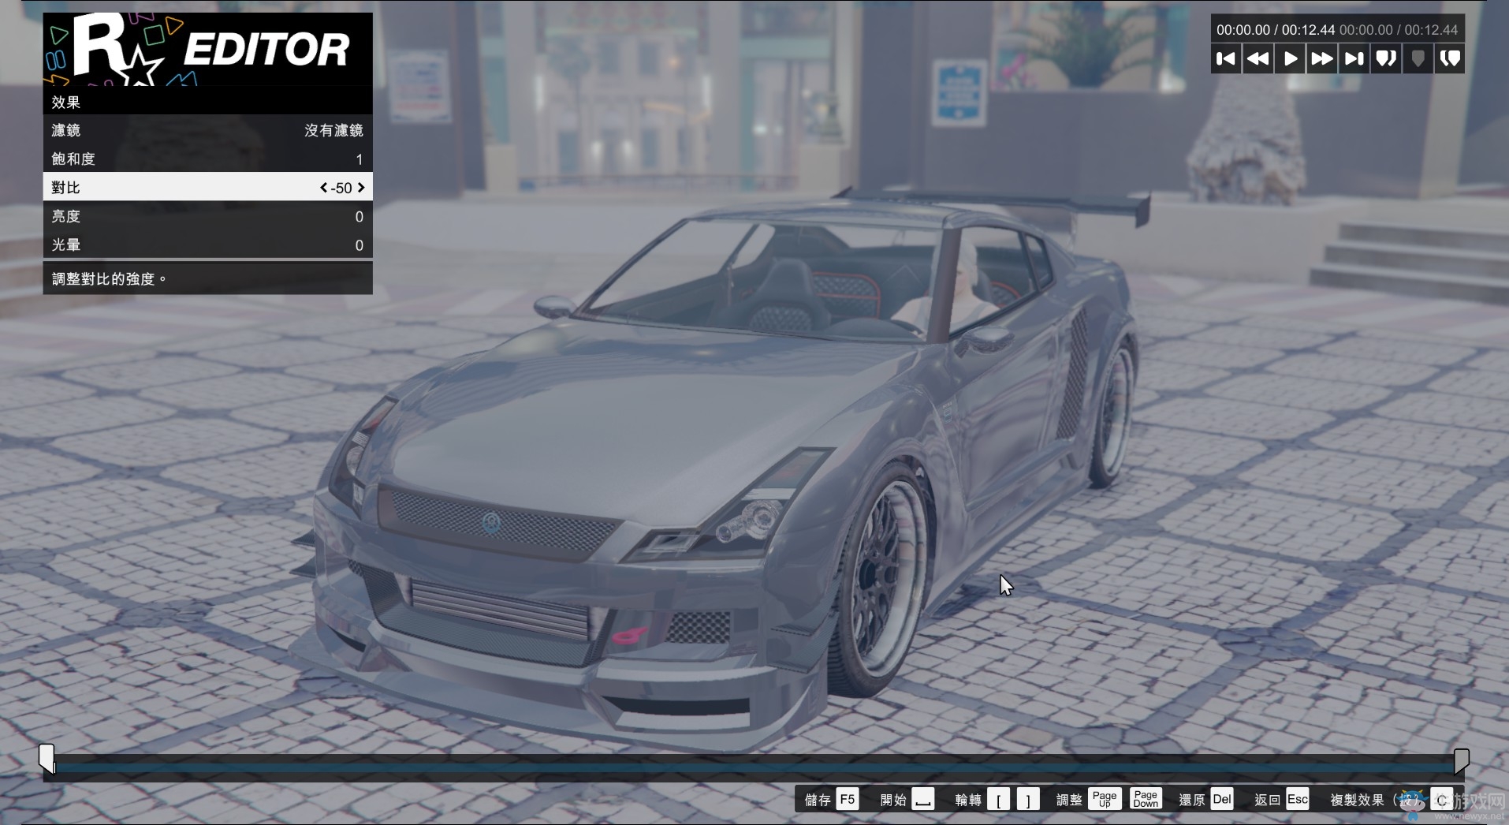The image size is (1509, 825).
Task: Decrease 對比 using the left arrow
Action: 322,188
